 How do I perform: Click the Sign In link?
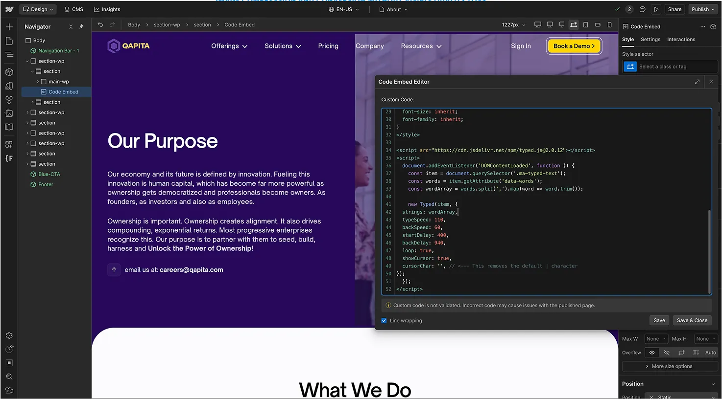point(521,46)
